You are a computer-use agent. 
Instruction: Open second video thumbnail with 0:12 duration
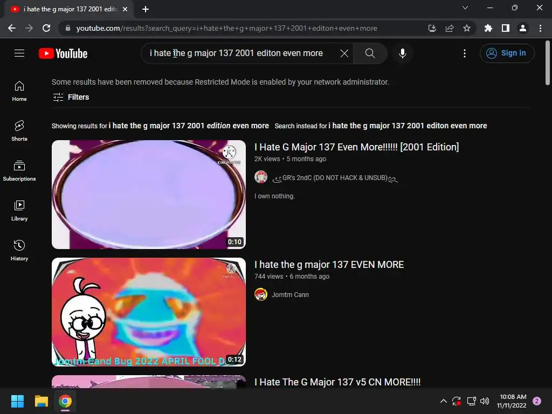(149, 312)
